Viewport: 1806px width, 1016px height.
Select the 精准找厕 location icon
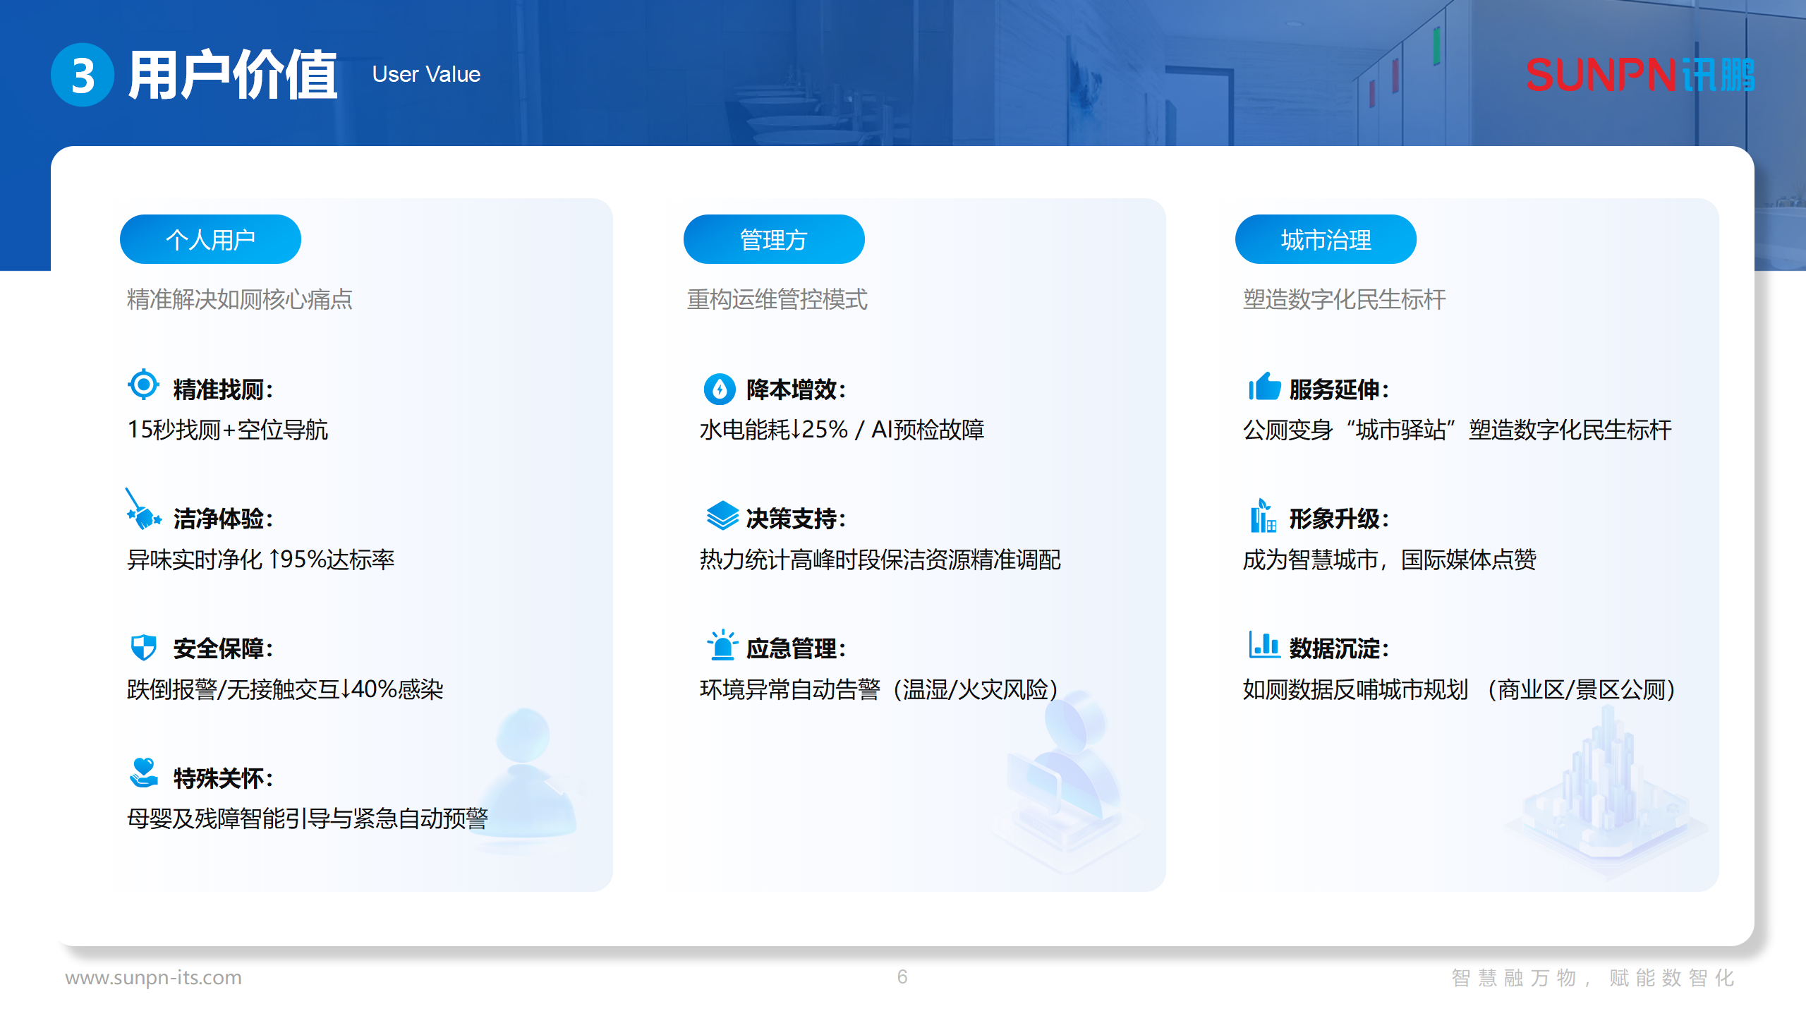tap(143, 385)
